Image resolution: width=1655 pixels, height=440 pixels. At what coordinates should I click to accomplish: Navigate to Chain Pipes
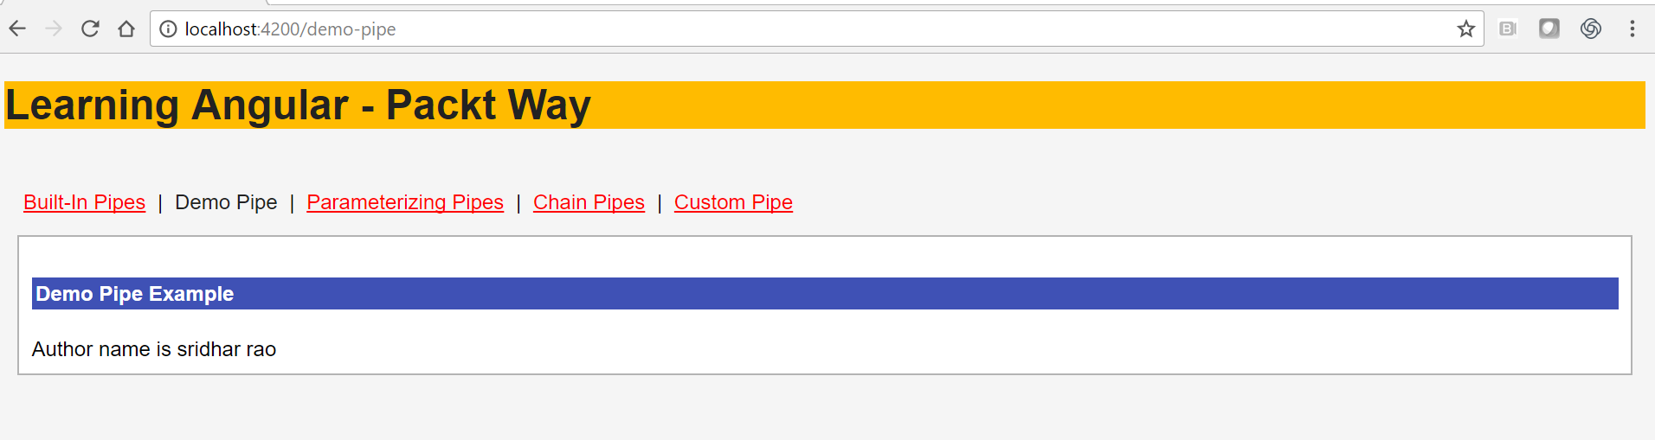pos(589,202)
